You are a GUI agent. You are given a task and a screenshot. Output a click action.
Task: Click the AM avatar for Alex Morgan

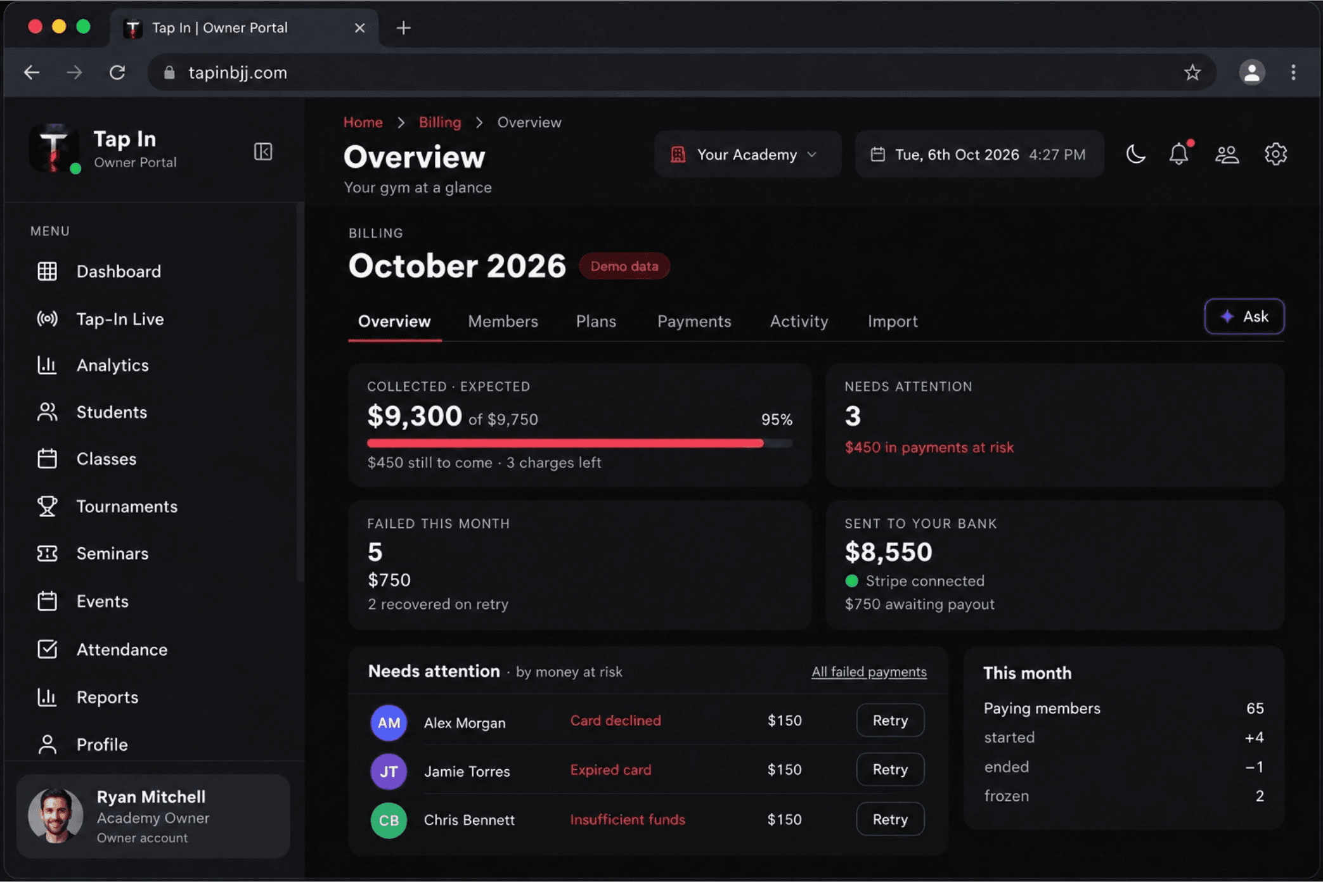tap(389, 722)
